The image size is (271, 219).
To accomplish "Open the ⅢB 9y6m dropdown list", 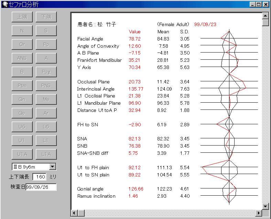I will (x=52, y=167).
